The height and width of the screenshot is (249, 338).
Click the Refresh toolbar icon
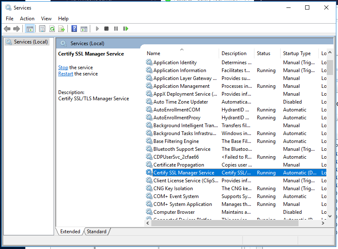tap(52, 29)
